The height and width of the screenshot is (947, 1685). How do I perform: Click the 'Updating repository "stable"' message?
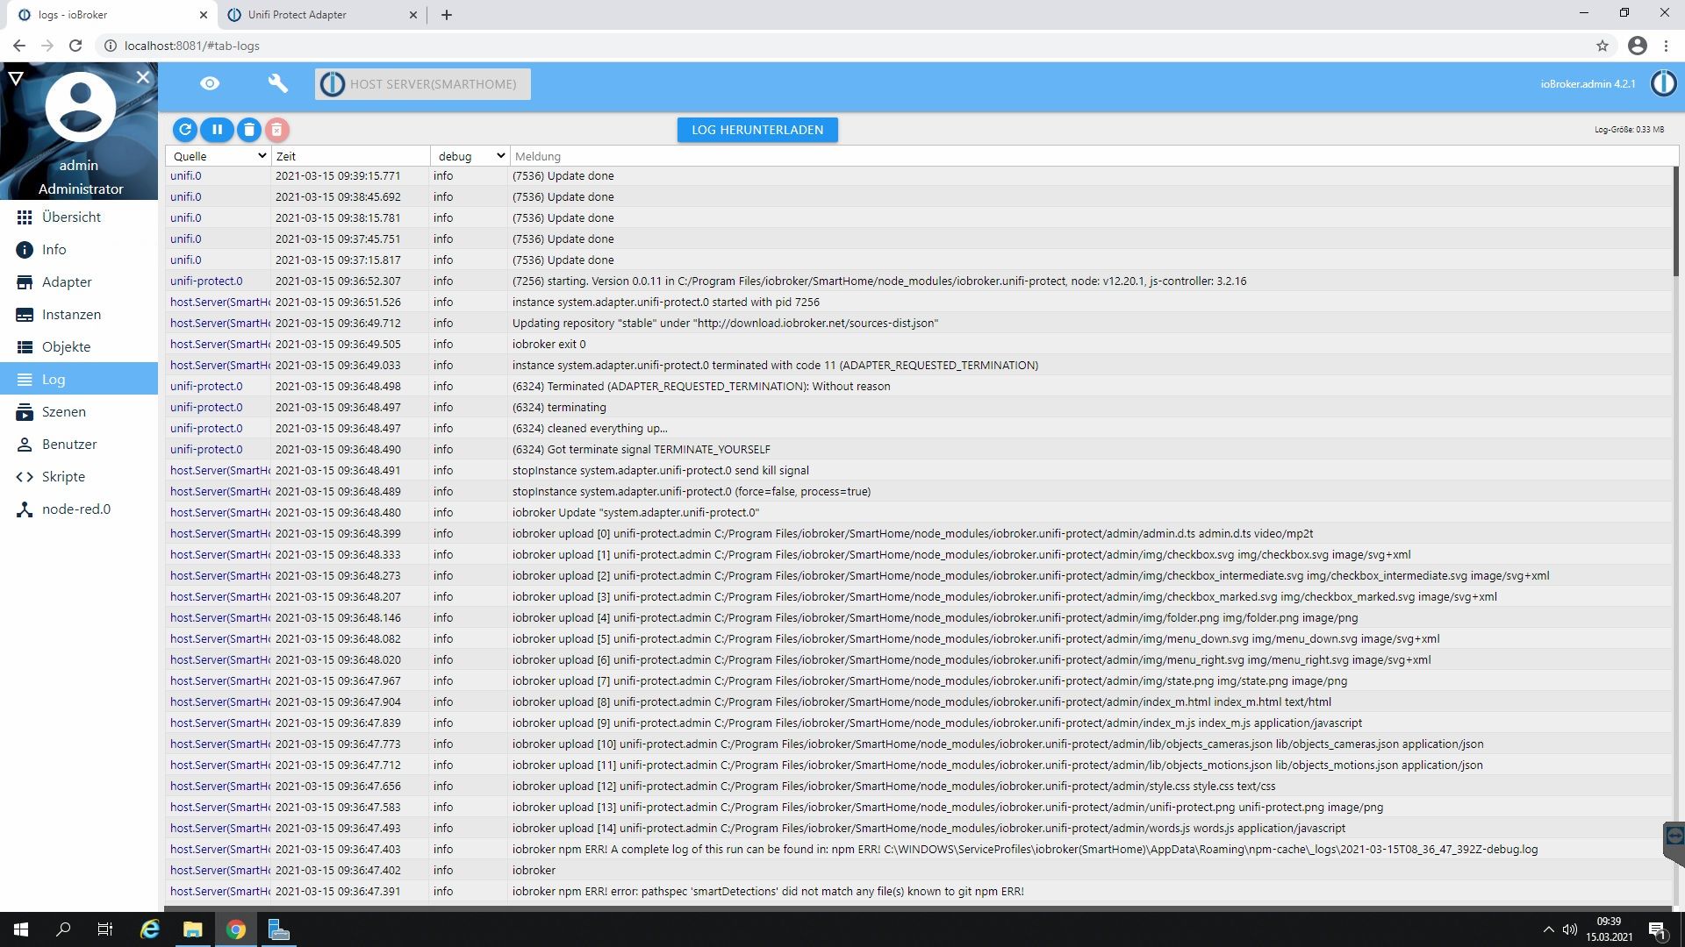click(725, 323)
